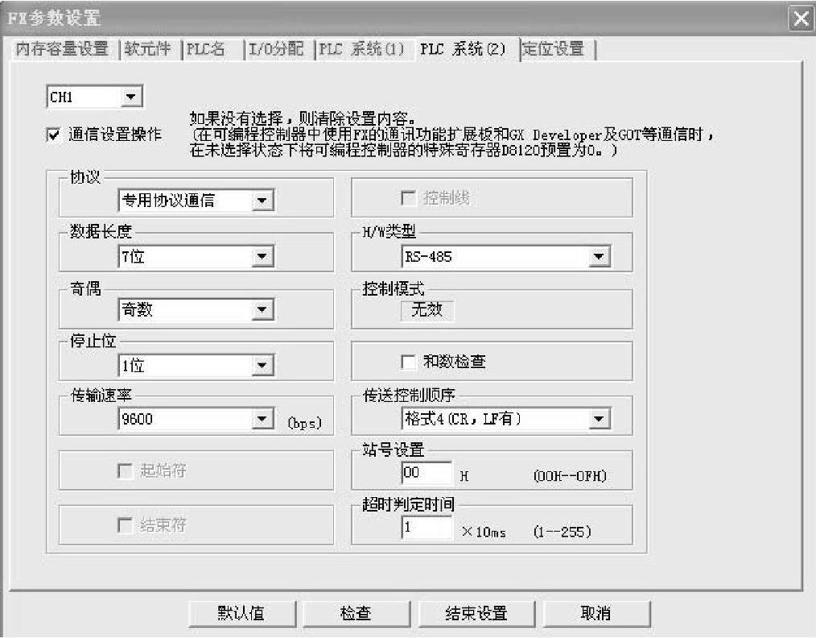Click the 默认值 button

[x=242, y=614]
